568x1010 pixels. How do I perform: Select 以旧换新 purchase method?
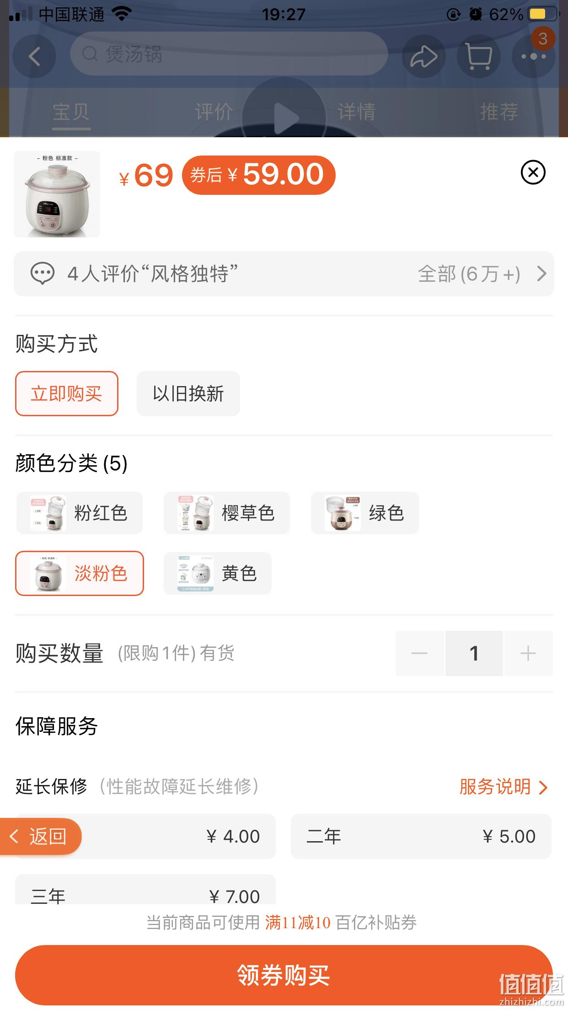click(188, 393)
